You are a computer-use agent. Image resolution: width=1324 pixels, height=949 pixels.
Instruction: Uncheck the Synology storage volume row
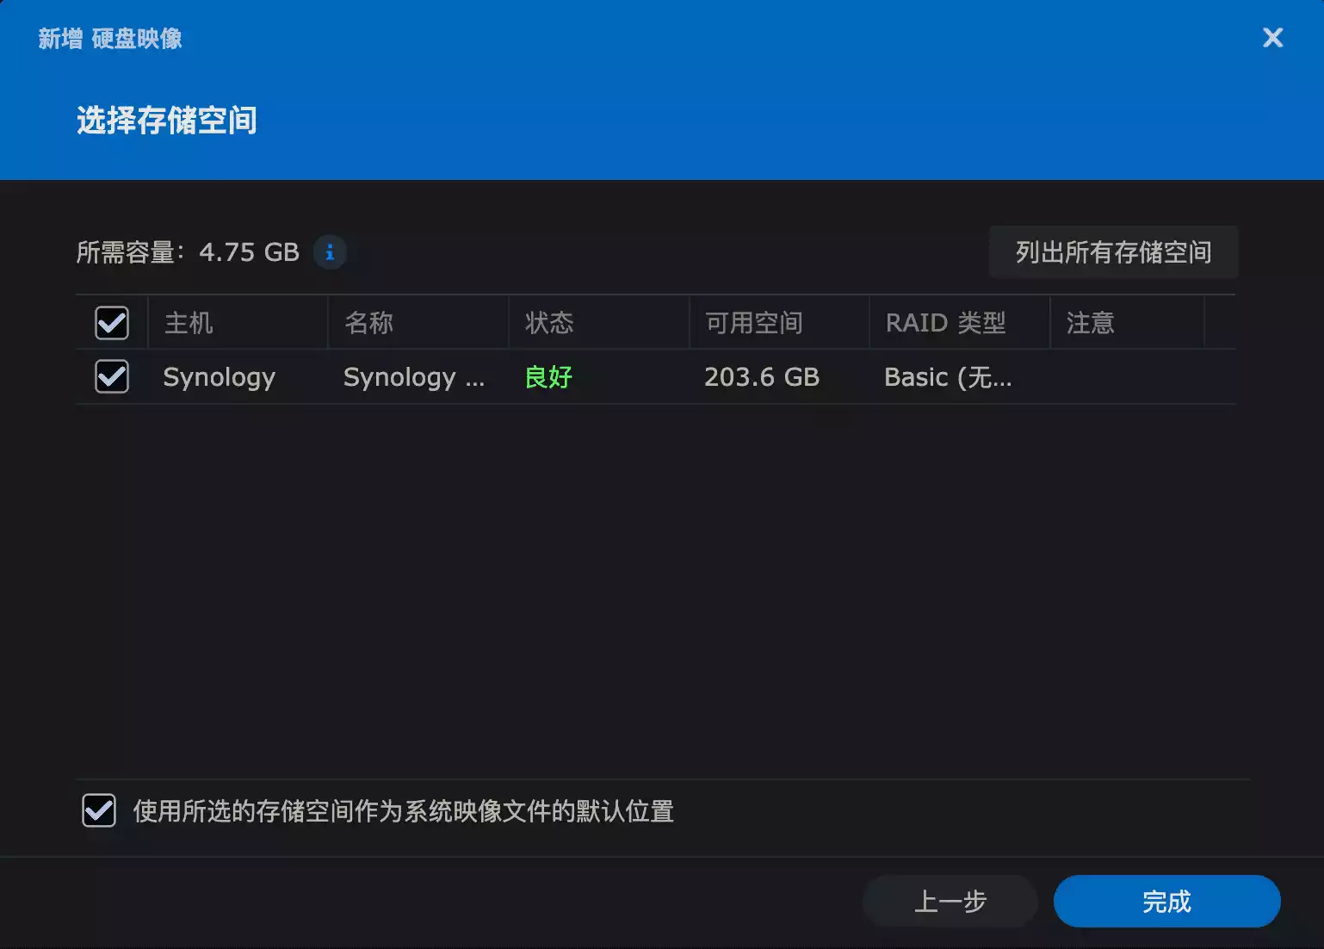pyautogui.click(x=111, y=376)
